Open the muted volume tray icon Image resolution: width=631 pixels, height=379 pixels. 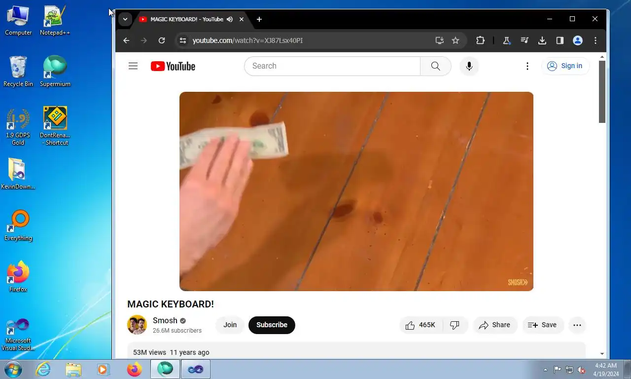click(x=582, y=370)
